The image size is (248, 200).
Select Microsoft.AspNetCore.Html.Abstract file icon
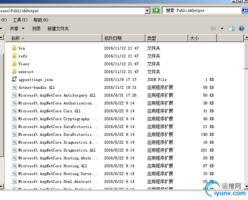[x=14, y=181]
